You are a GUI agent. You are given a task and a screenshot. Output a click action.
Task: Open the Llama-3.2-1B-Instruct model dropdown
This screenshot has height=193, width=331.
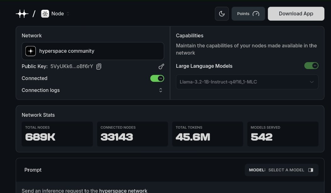pos(247,82)
